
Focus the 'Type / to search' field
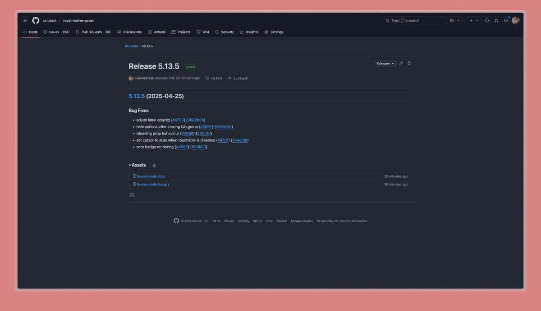coord(415,20)
